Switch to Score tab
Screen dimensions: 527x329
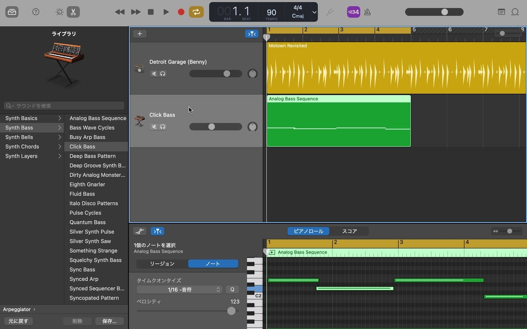tap(350, 231)
